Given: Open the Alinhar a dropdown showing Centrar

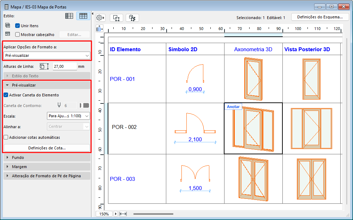Looking at the screenshot, I should click(68, 126).
